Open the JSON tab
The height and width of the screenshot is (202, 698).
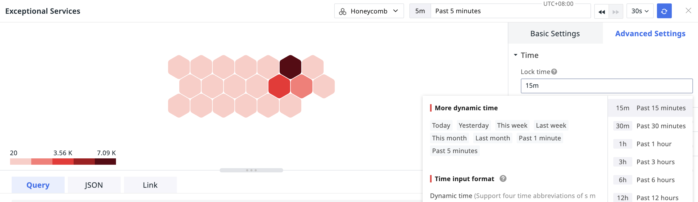tap(94, 185)
